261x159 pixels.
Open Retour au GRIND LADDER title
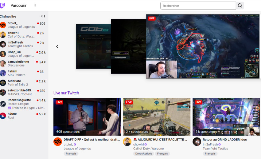(225, 140)
